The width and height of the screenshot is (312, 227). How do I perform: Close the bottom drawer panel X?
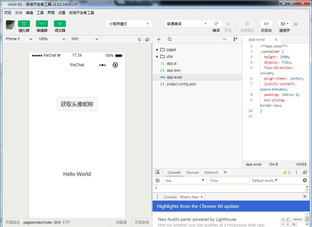305,196
